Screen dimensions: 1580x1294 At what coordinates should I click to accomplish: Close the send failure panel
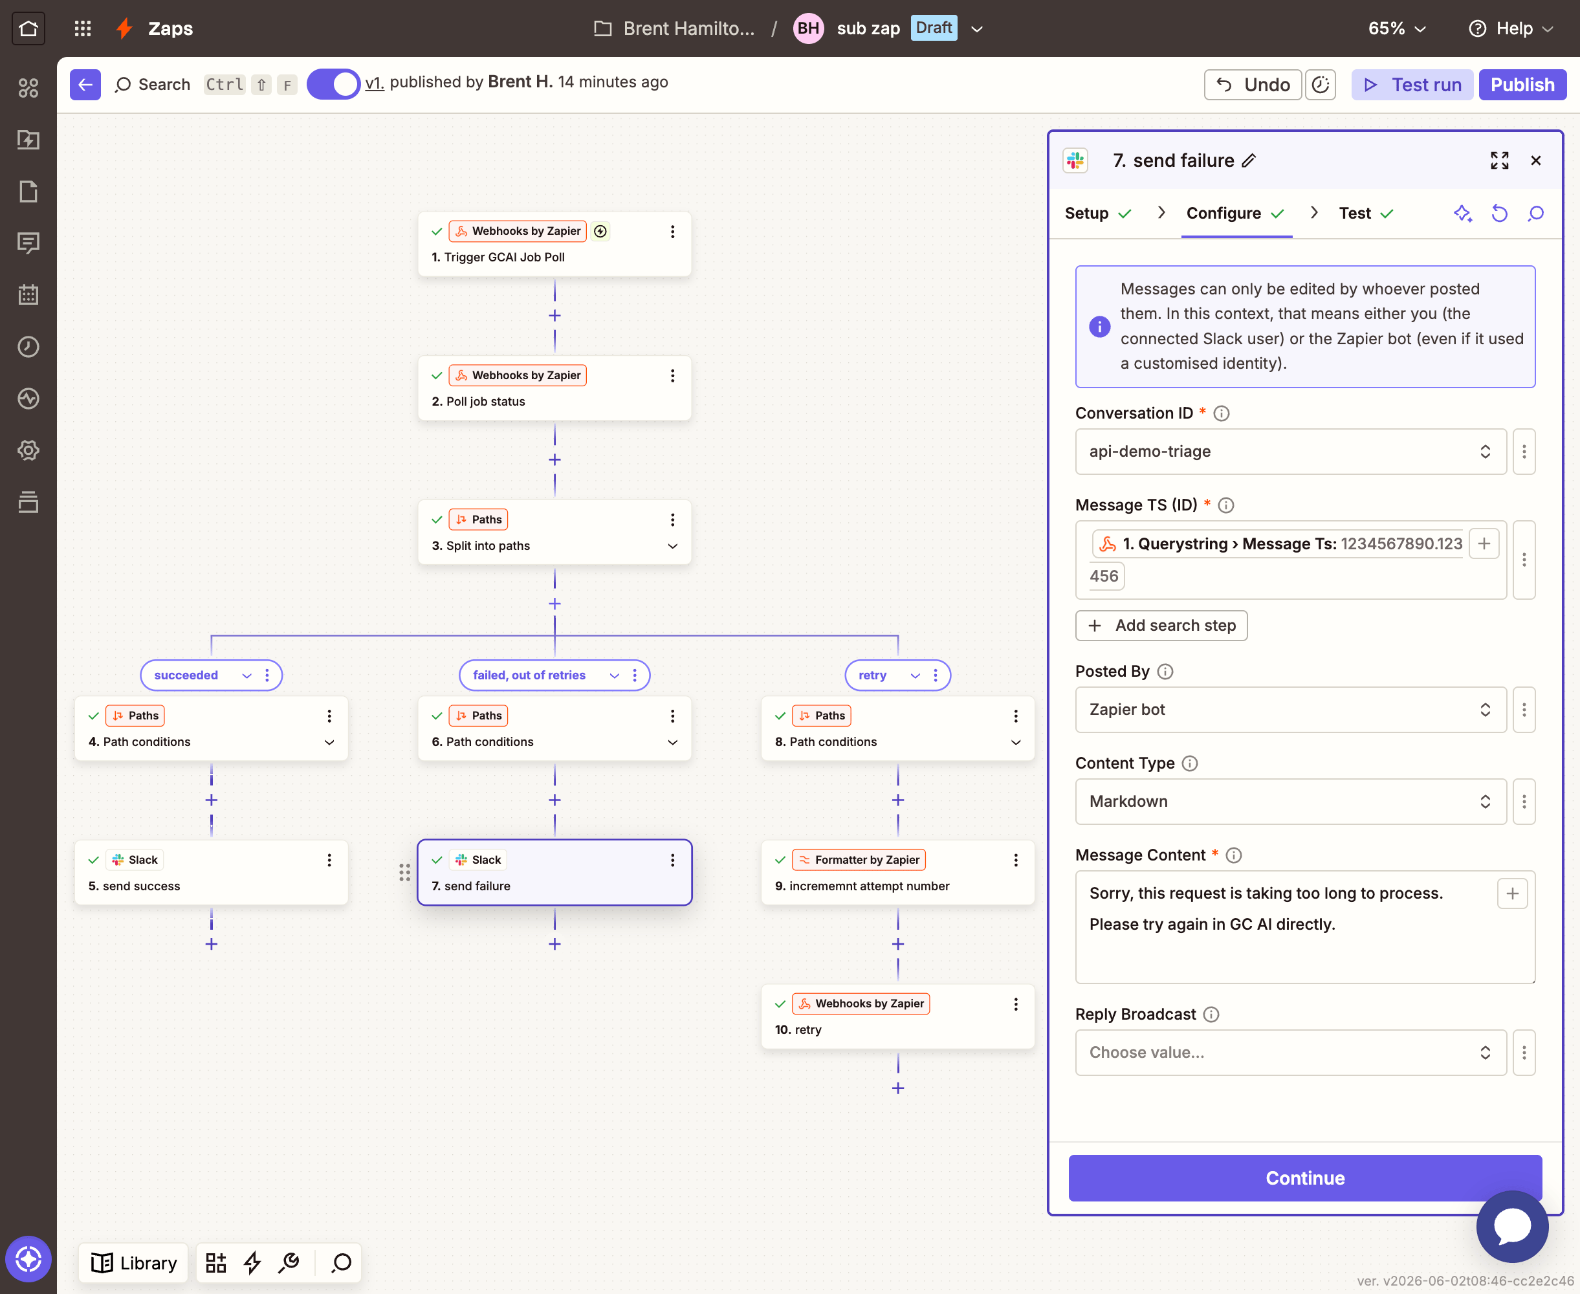[1536, 160]
